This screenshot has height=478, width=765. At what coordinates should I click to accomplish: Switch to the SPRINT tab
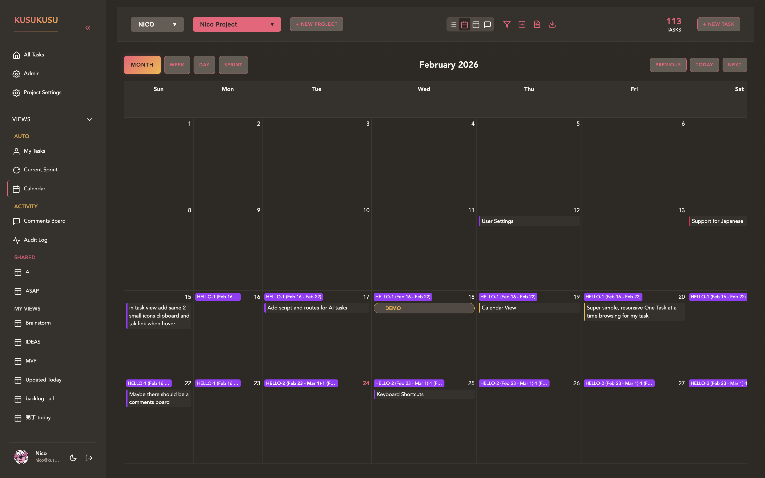[233, 64]
